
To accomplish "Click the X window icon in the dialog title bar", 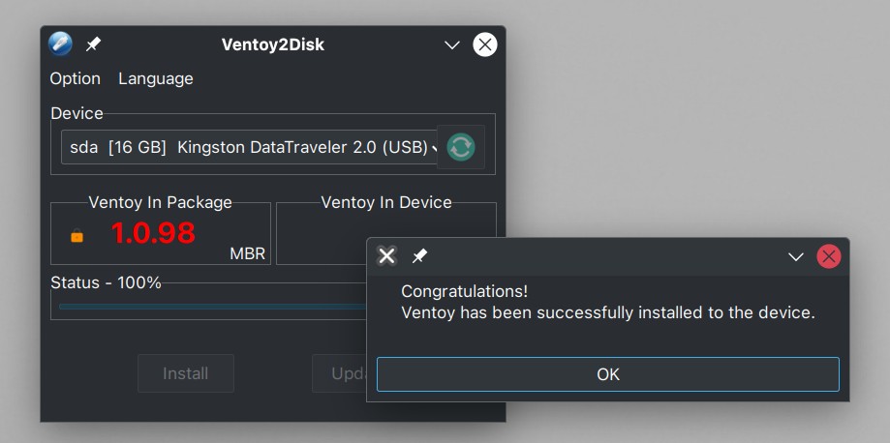I will coord(386,256).
